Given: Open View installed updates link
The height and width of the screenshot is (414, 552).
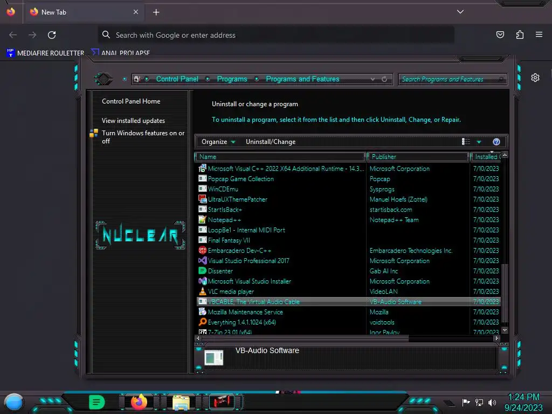Looking at the screenshot, I should click(x=134, y=120).
